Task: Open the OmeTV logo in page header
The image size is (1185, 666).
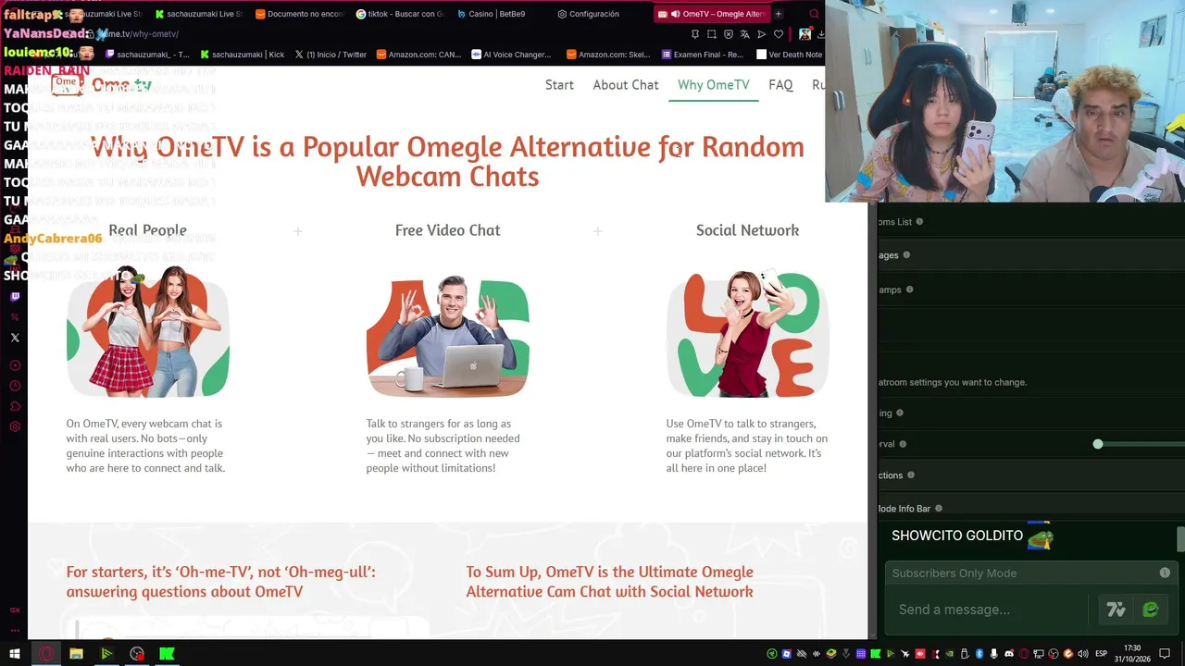Action: tap(102, 84)
